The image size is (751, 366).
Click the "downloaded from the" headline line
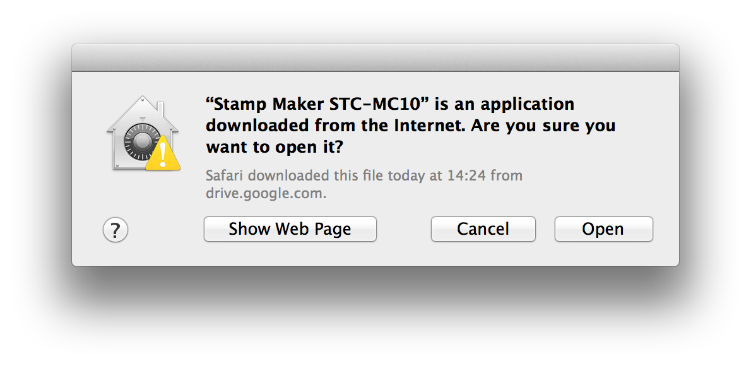pyautogui.click(x=299, y=126)
